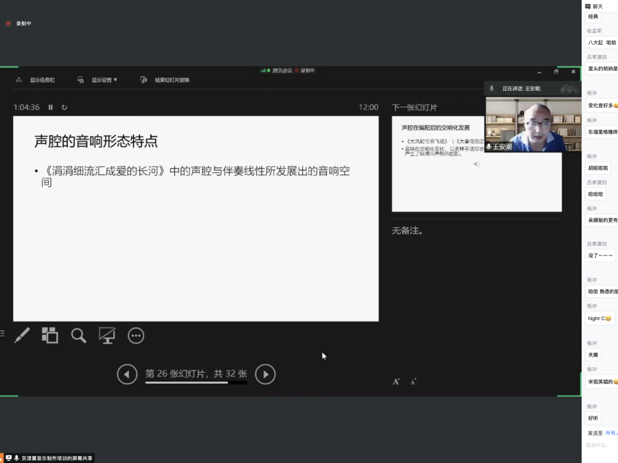Click the chat message 胡啦啦啦
Viewport: 618px width, 463px height.
(598, 168)
